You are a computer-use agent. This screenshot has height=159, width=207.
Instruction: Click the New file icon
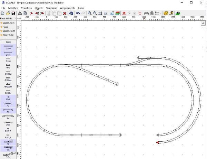click(x=2, y=13)
